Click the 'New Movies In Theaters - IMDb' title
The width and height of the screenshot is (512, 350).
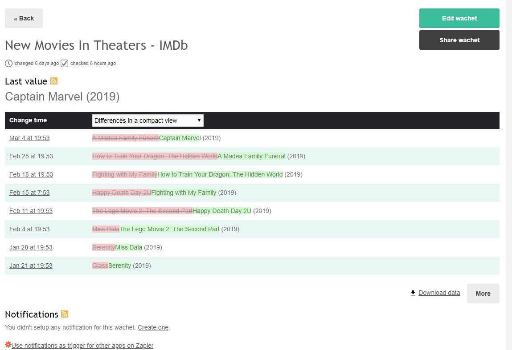(96, 45)
